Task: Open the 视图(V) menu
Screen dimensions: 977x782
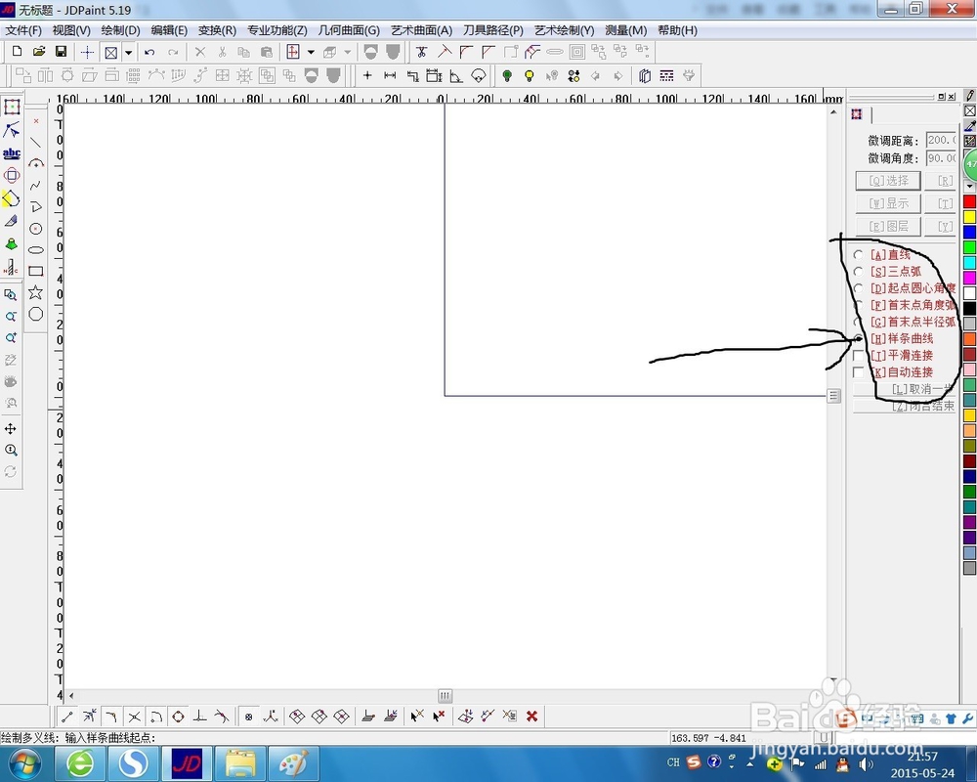Action: 71,30
